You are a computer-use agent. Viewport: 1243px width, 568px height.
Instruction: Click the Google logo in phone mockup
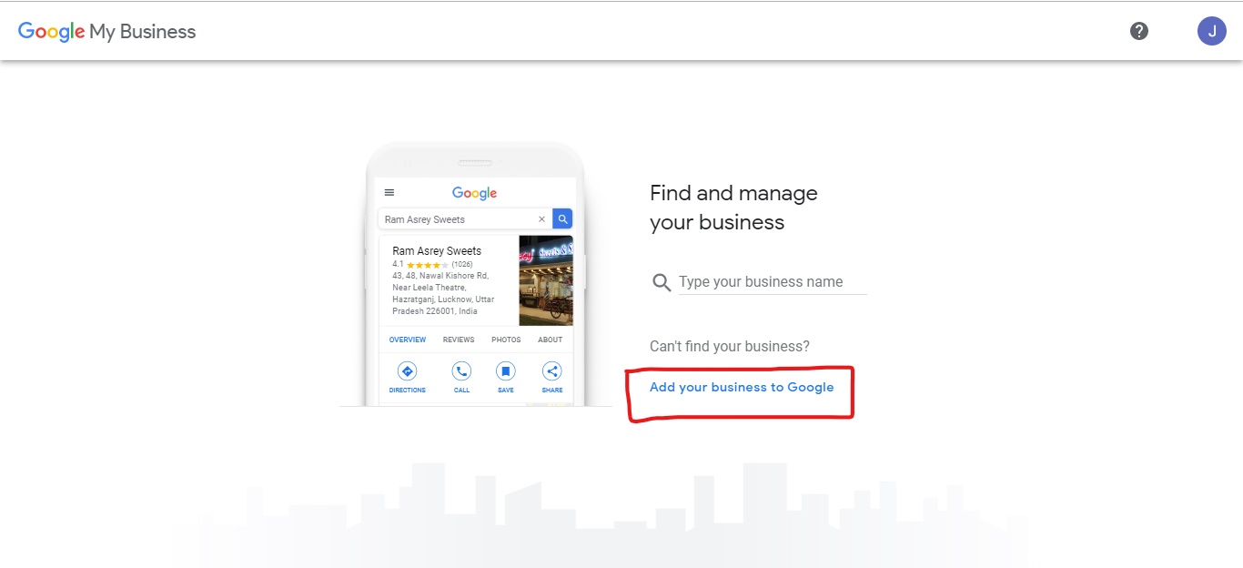[x=475, y=193]
